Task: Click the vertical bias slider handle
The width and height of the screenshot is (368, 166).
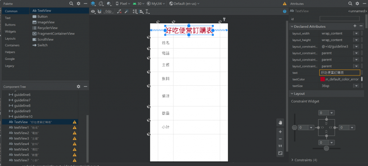Action: pyautogui.click(x=294, y=127)
